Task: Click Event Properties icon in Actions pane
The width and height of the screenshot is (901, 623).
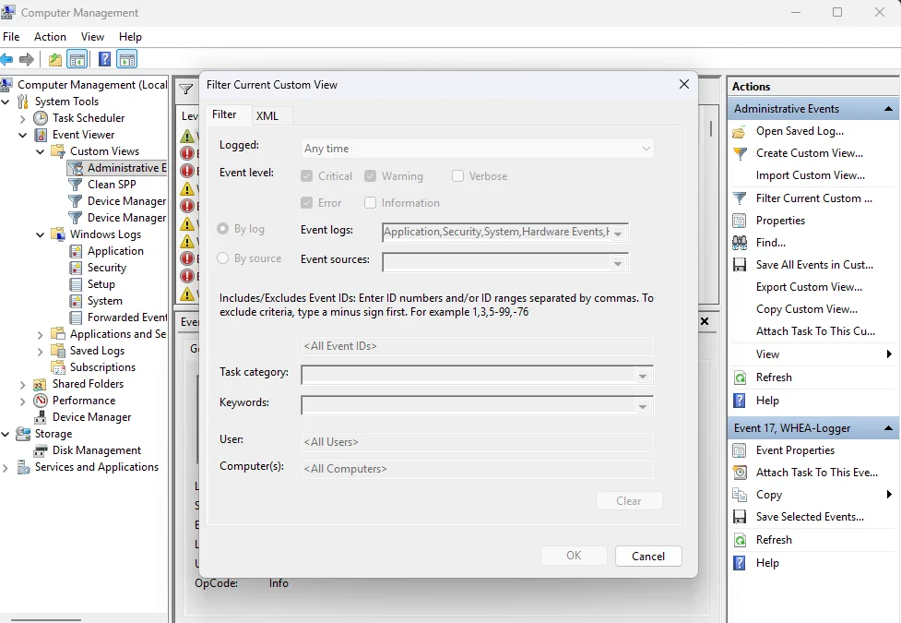Action: 740,450
